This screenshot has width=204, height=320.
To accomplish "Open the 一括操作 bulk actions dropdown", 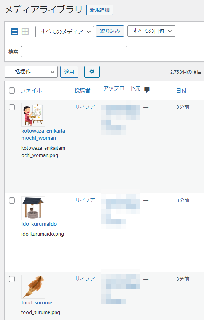I will pos(31,72).
